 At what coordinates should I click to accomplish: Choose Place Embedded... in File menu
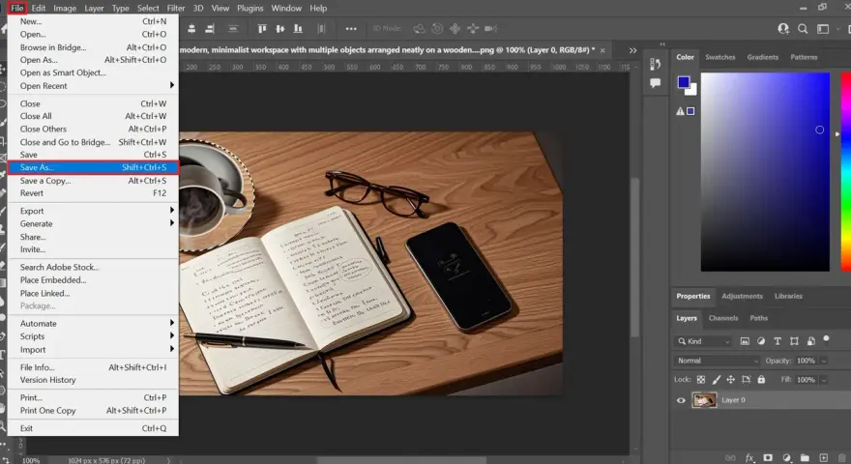click(x=94, y=280)
